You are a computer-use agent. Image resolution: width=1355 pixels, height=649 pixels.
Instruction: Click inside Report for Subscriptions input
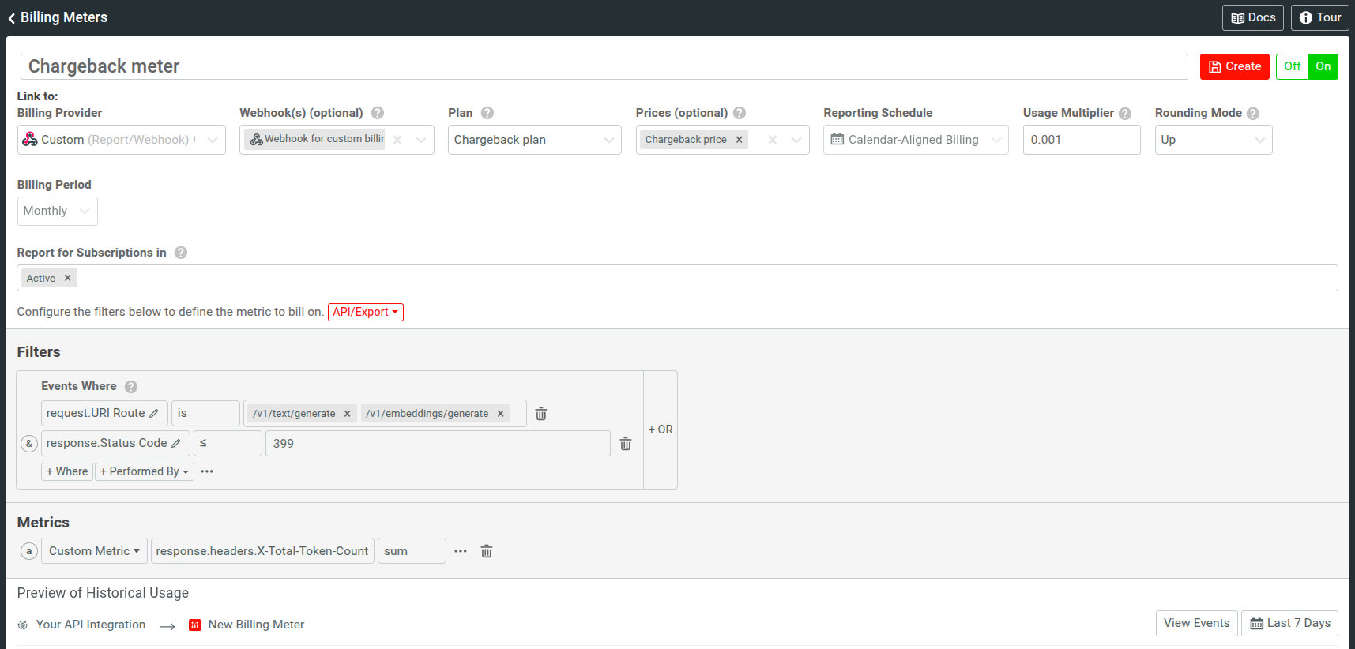point(677,278)
